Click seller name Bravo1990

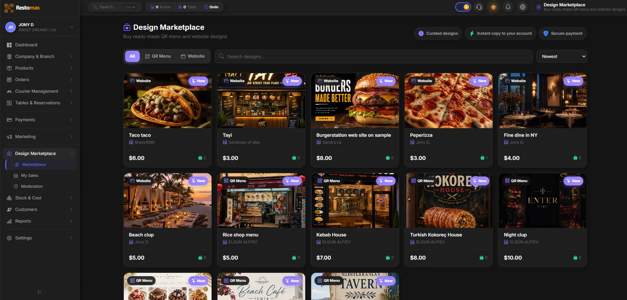(x=145, y=142)
